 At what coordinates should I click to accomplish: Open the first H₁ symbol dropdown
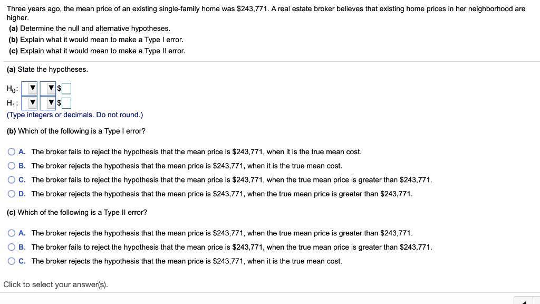(30, 102)
